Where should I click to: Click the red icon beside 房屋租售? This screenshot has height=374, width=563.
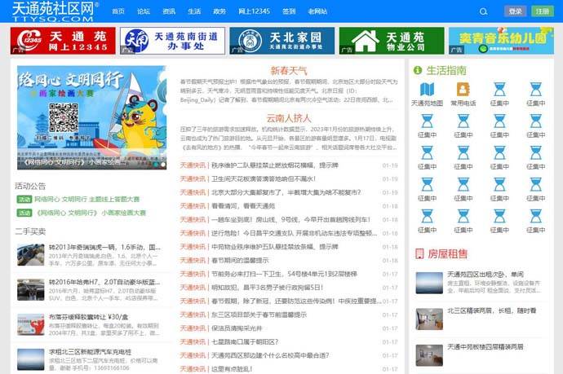[x=419, y=254]
